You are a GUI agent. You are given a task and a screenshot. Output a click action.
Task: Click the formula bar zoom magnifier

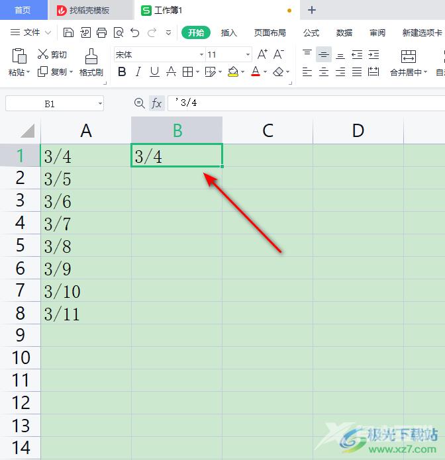140,103
